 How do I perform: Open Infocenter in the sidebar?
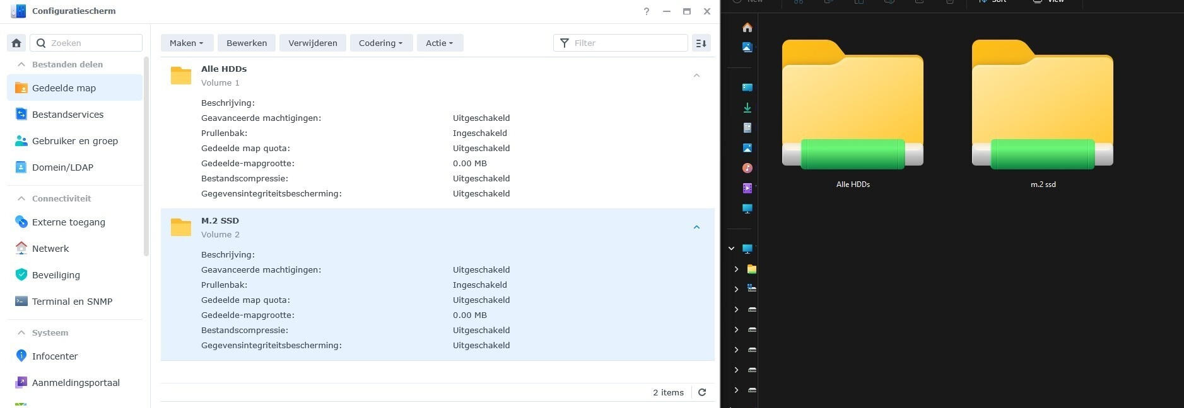pyautogui.click(x=74, y=356)
